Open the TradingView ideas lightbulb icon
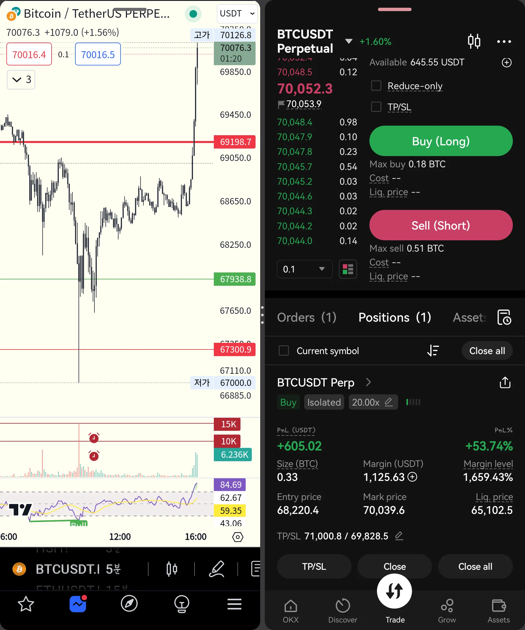Image resolution: width=525 pixels, height=630 pixels. (182, 604)
